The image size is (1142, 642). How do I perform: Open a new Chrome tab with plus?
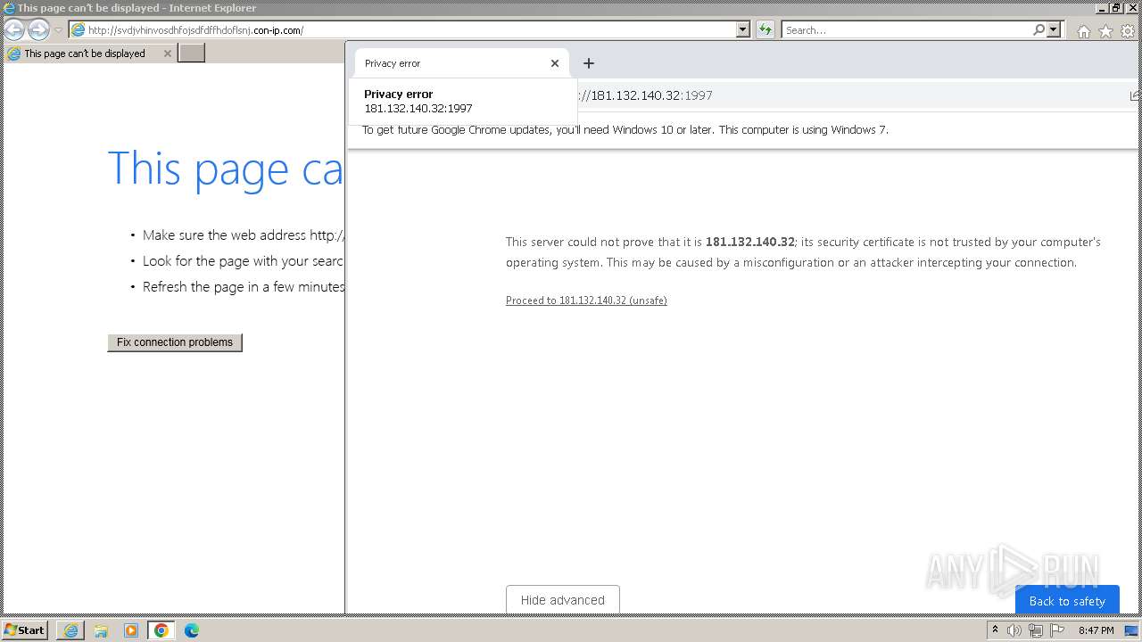pyautogui.click(x=588, y=63)
